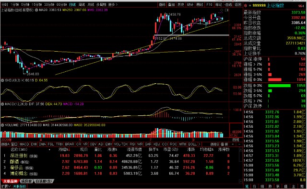Click the circle icon beside 上证指数 chart title
Image resolution: width=307 pixels, height=189 pixels.
pyautogui.click(x=36, y=10)
